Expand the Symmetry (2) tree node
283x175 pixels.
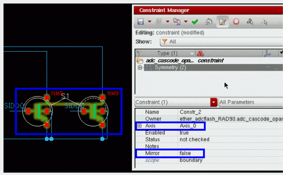(x=140, y=68)
